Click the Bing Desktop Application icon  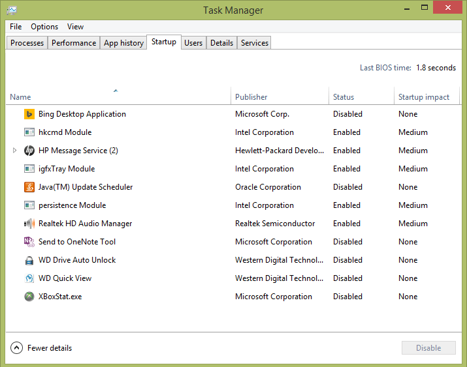coord(29,114)
